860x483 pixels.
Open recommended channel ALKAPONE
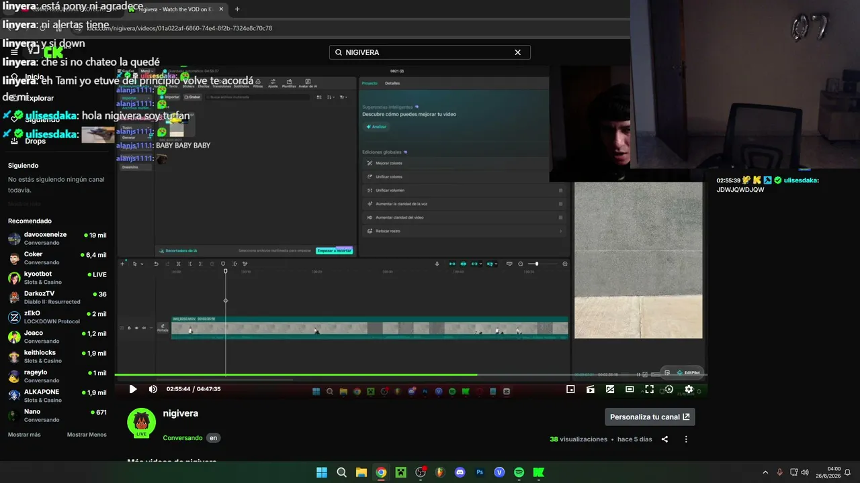tap(57, 396)
